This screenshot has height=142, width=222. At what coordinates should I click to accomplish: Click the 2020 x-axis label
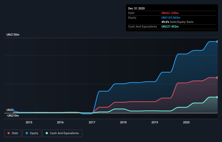click(x=186, y=122)
